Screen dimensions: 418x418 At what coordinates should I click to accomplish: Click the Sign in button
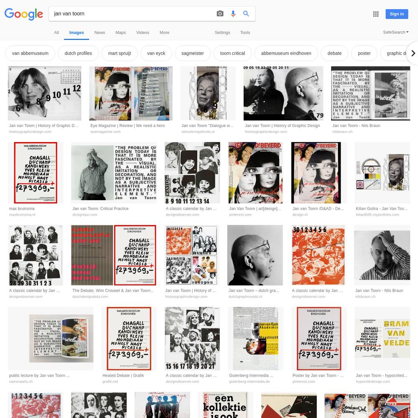click(x=397, y=14)
